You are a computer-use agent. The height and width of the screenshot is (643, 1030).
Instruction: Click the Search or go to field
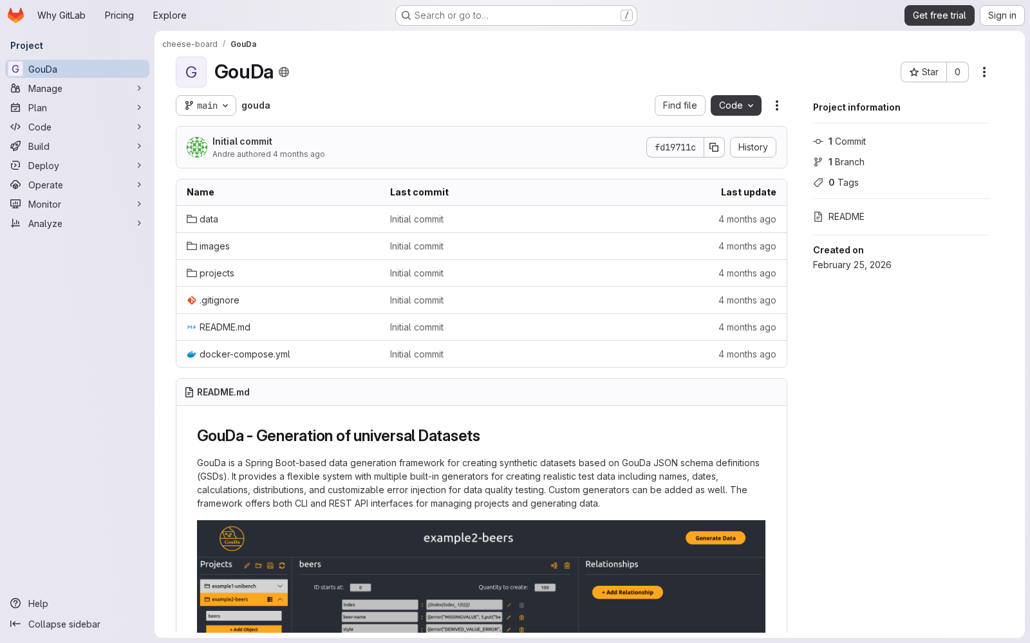(x=516, y=15)
